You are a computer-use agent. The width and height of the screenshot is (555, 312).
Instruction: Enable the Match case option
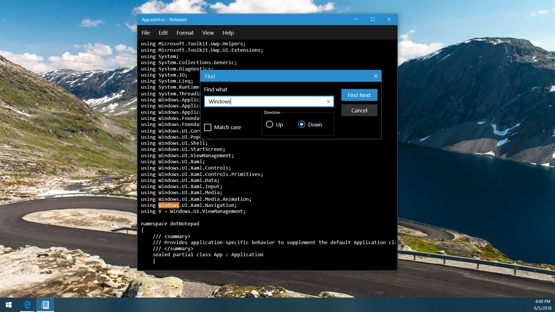[207, 127]
